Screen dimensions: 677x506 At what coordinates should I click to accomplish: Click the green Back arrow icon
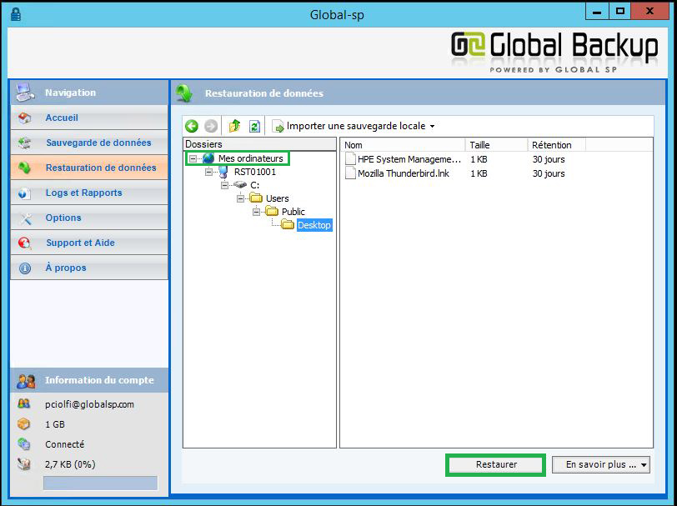point(192,126)
